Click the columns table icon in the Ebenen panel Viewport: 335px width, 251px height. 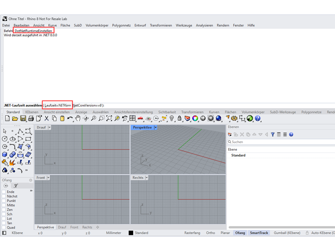point(279,134)
